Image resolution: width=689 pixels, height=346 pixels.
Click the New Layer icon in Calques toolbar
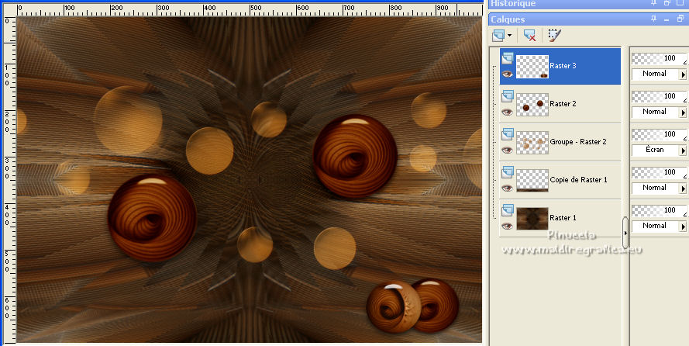[x=498, y=35]
